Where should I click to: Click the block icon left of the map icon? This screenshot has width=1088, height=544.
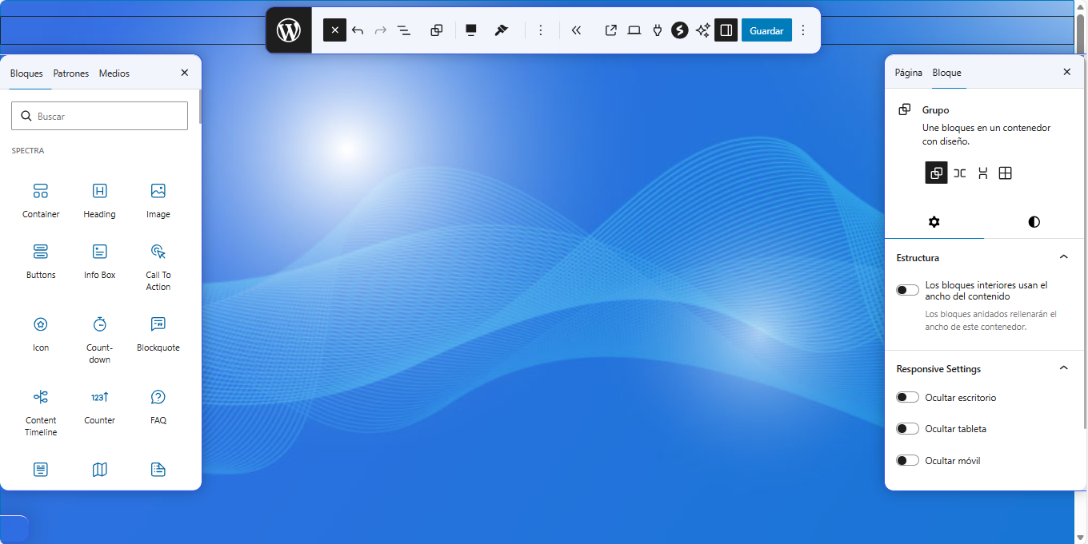(x=41, y=470)
